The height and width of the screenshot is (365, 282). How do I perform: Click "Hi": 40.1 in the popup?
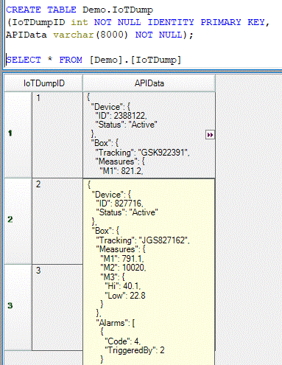pos(123,286)
